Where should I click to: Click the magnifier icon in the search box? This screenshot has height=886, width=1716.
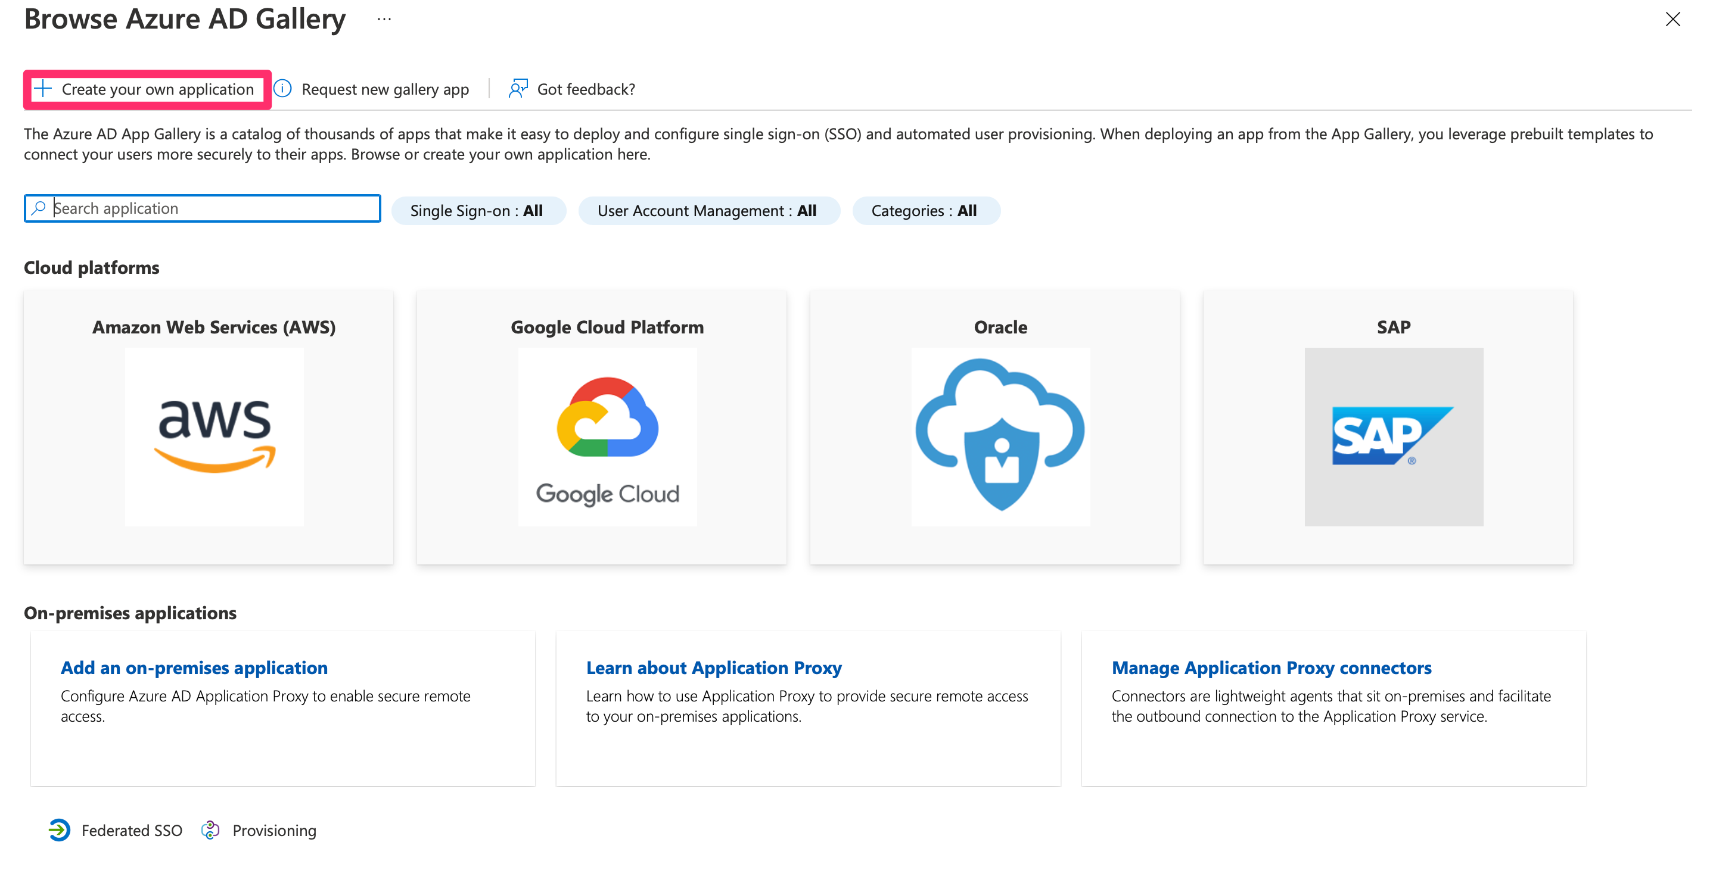[39, 208]
